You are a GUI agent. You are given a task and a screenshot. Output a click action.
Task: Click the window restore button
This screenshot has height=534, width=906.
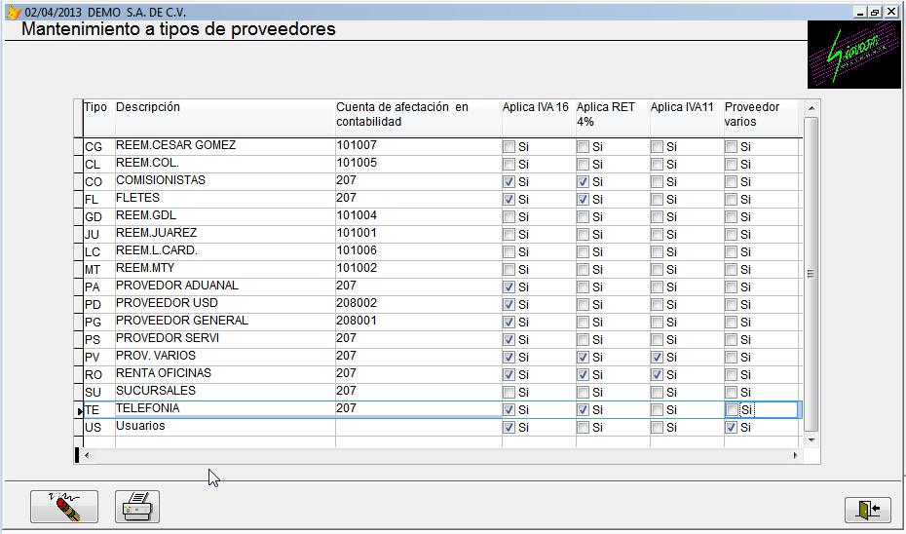tap(876, 12)
